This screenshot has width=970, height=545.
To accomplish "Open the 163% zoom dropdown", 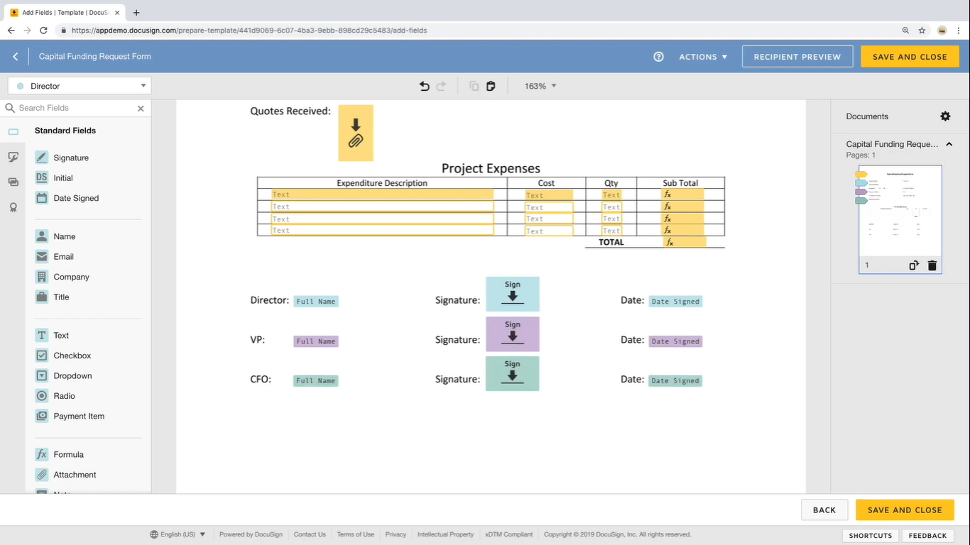I will [x=540, y=86].
